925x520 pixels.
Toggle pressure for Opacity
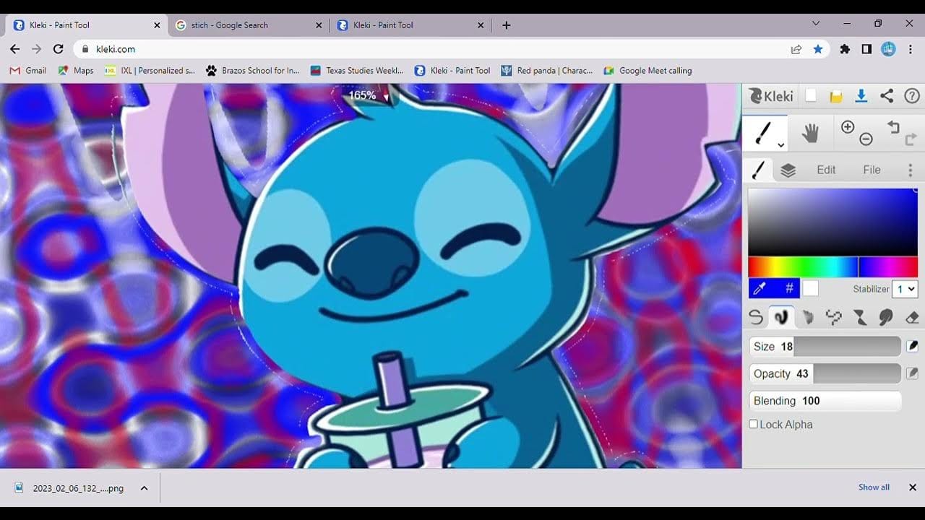912,373
